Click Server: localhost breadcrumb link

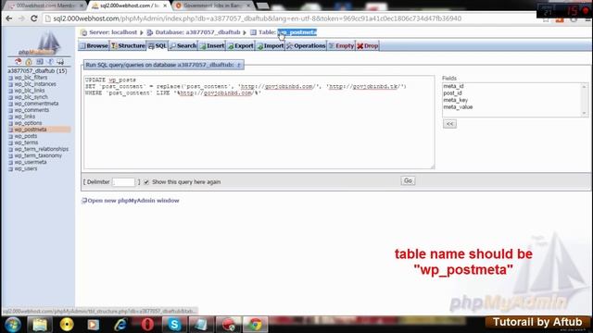click(113, 32)
